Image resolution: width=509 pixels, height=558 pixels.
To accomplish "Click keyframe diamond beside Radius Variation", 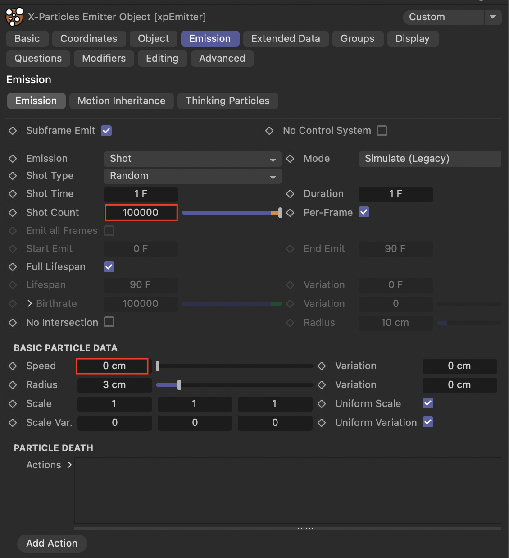I will 322,385.
